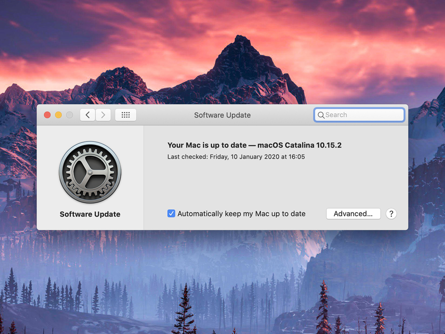Open the Advanced update settings
Screen dimensions: 445x334
pos(353,213)
